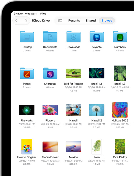
Task: Select the Browse tab
Action: [107, 21]
